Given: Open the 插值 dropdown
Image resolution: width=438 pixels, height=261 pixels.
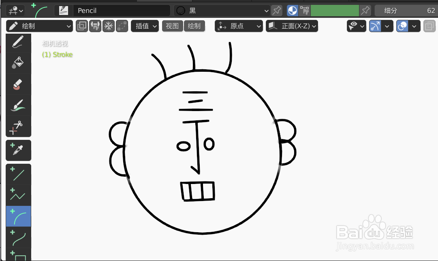Looking at the screenshot, I should tap(145, 26).
